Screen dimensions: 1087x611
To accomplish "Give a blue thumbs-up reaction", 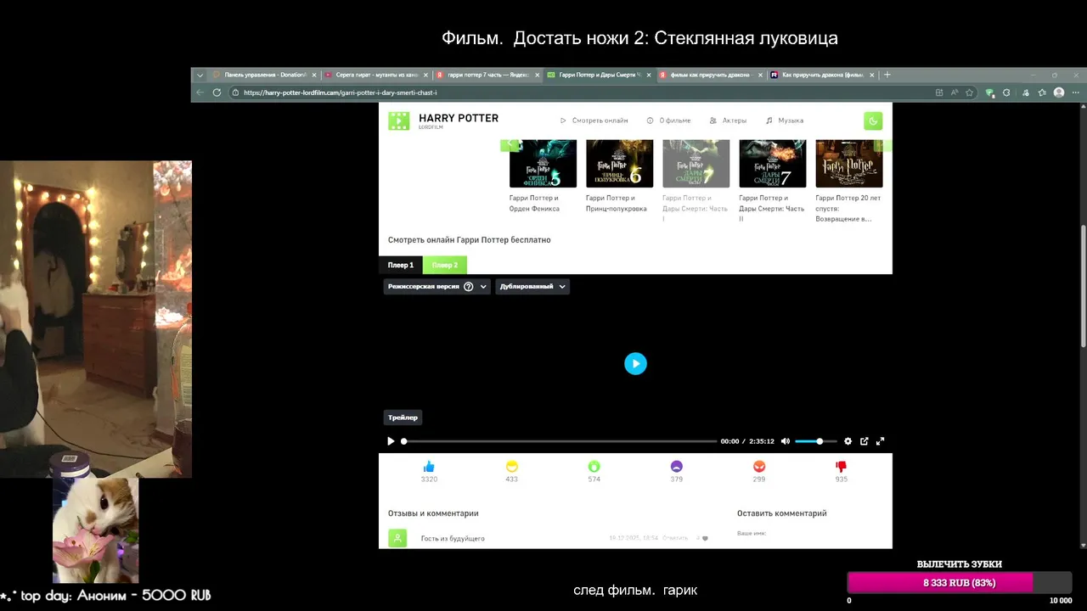I will (429, 467).
